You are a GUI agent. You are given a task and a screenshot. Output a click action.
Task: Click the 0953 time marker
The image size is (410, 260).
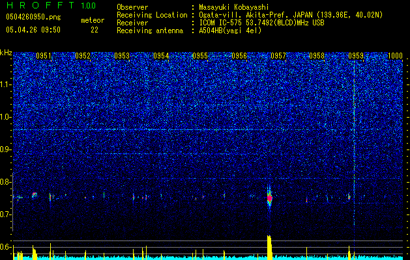pyautogui.click(x=122, y=56)
